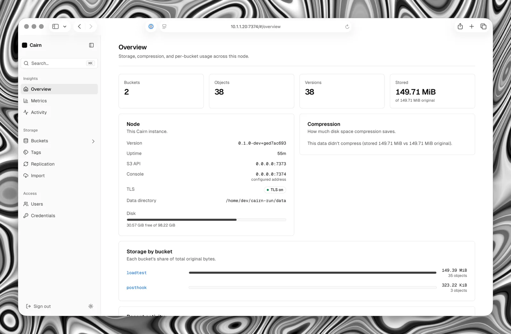Open the sidebar options dropdown arrow
511x334 pixels.
coord(65,26)
